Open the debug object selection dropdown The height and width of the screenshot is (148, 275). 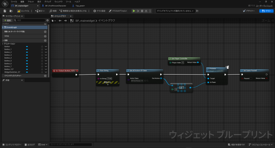click(175, 11)
